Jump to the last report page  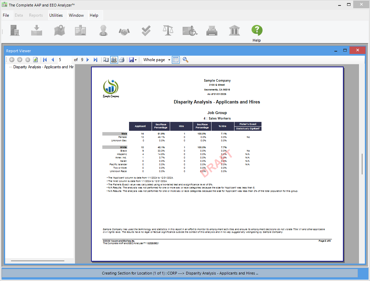coord(95,60)
